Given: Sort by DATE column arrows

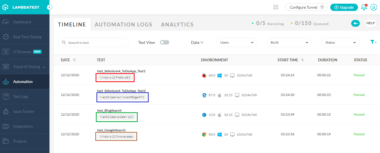Looking at the screenshot, I should coord(74,60).
